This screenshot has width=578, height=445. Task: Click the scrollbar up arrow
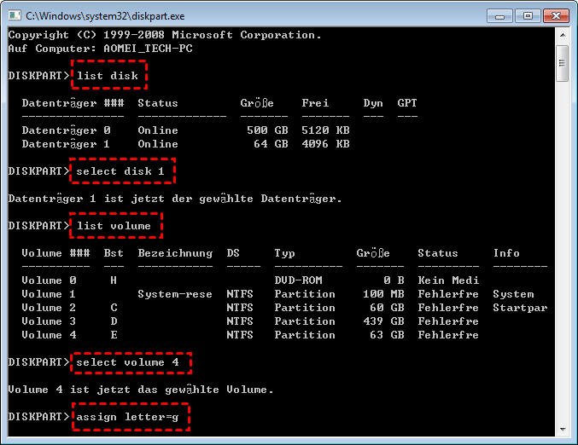(x=563, y=35)
